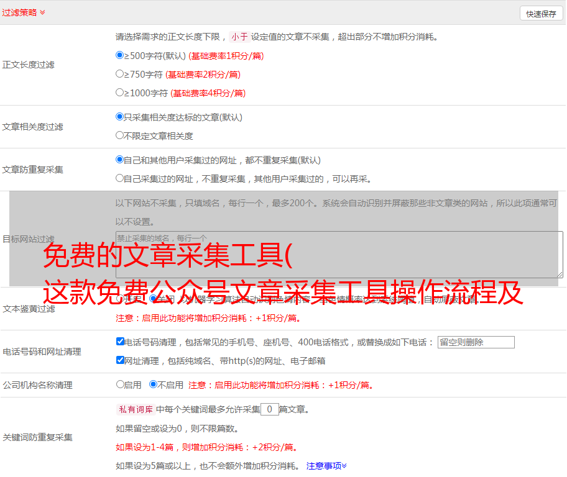Click the 正文长度过滤 label
567x477 pixels.
click(28, 65)
